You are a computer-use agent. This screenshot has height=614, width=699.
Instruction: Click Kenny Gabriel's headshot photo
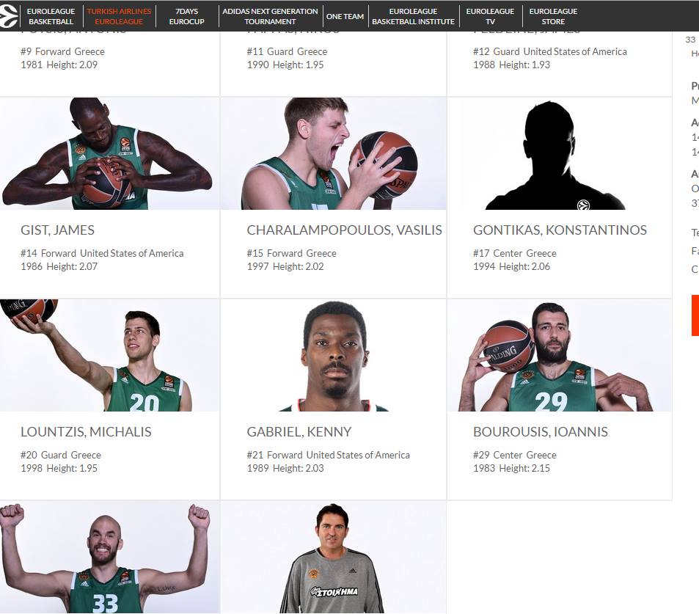334,356
